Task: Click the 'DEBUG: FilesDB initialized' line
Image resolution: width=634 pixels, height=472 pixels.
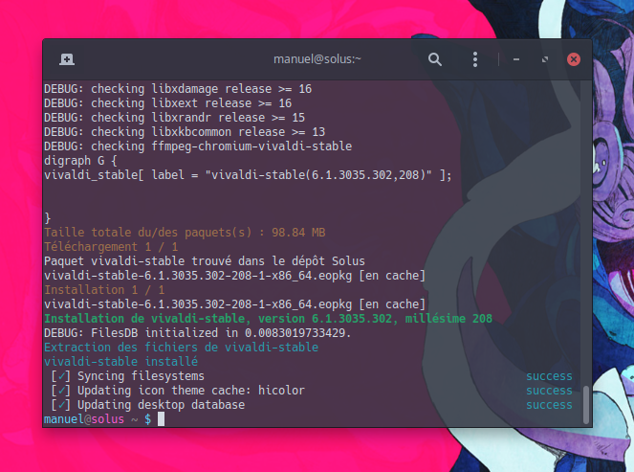Action: [x=198, y=333]
